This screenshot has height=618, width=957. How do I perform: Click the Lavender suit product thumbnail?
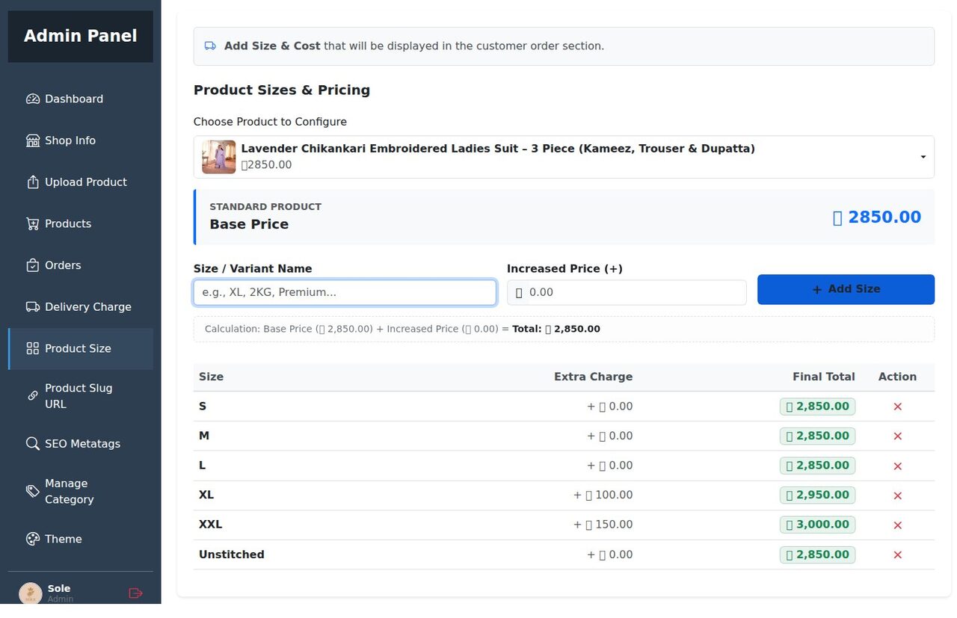218,157
